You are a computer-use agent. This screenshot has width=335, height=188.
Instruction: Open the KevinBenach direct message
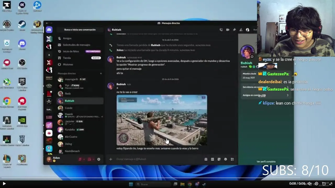point(80,151)
